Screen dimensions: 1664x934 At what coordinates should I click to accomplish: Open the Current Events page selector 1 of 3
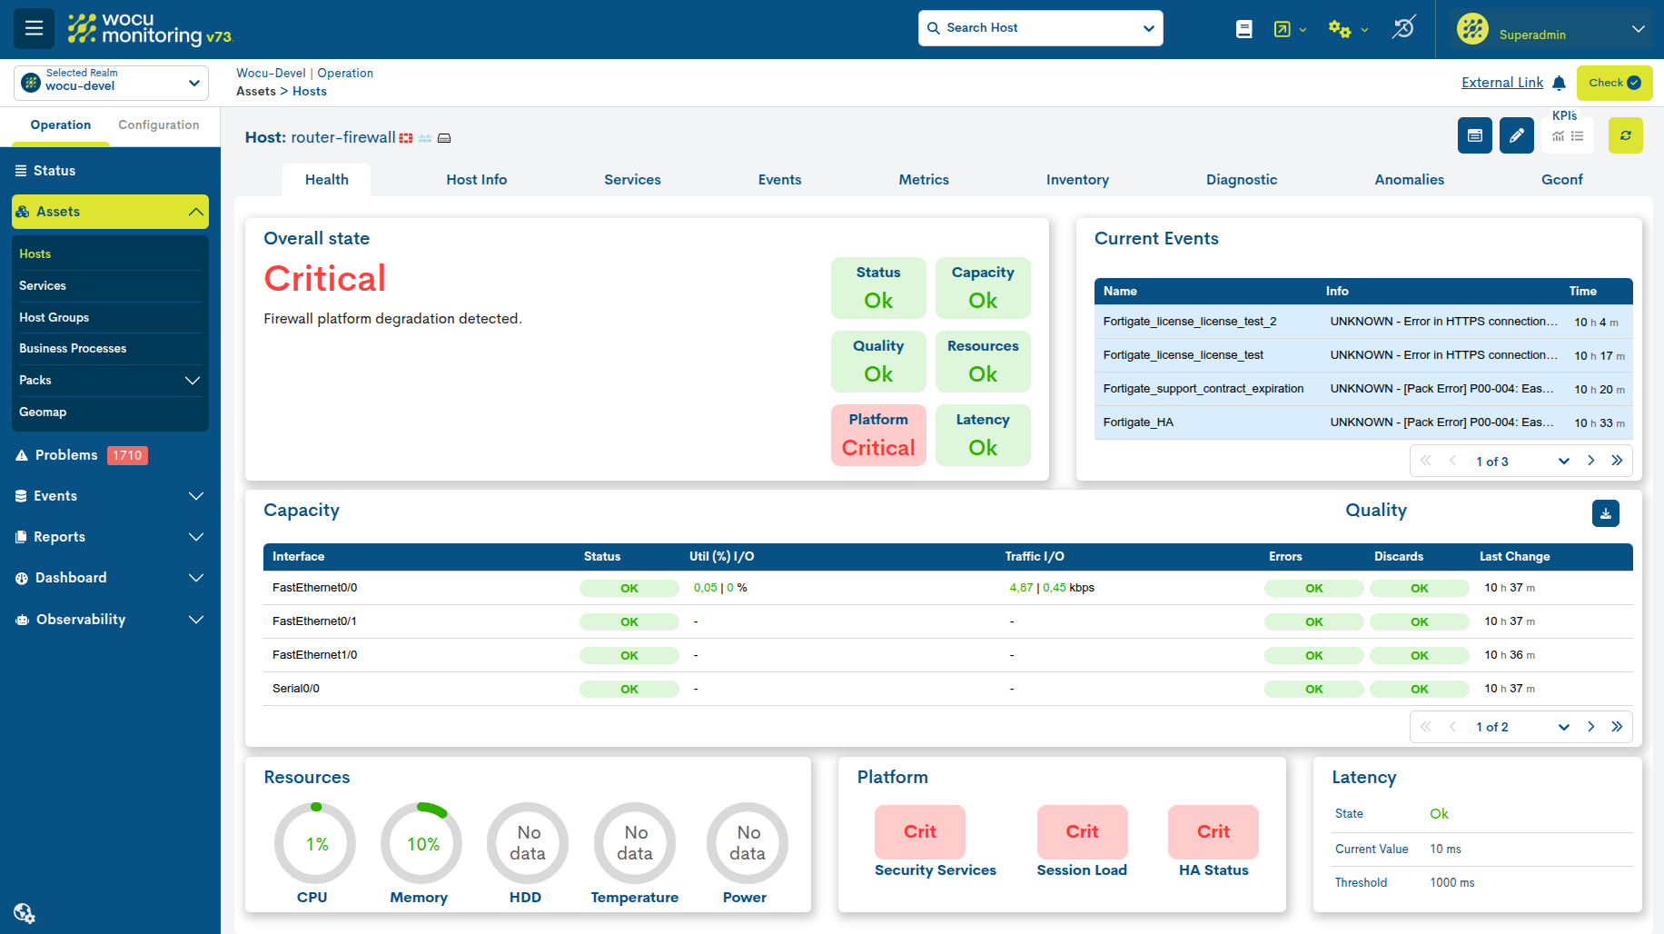click(x=1521, y=462)
